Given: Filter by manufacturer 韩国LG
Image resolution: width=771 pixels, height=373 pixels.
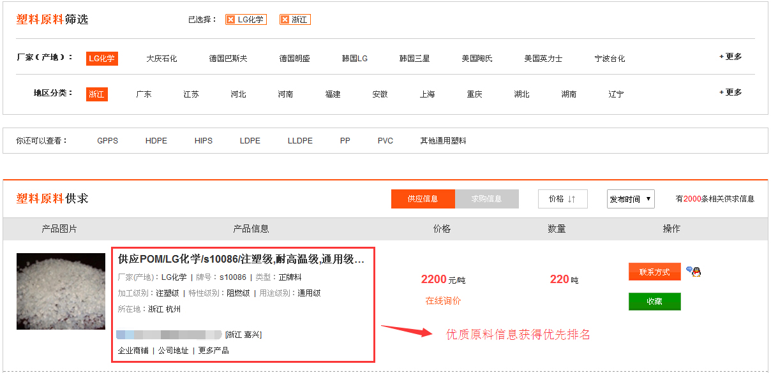Looking at the screenshot, I should [355, 59].
